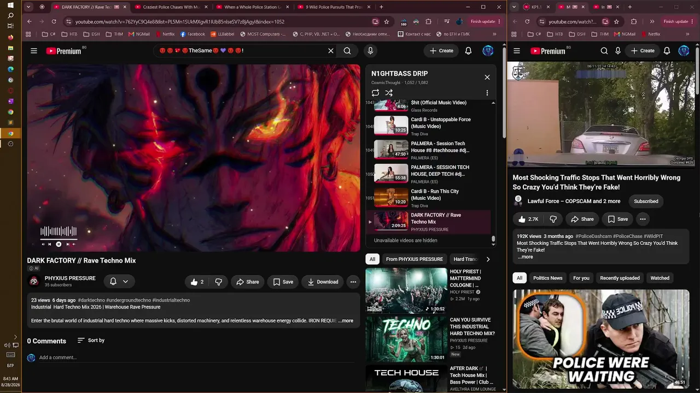Bookmark the page with the star in the left window

(387, 21)
